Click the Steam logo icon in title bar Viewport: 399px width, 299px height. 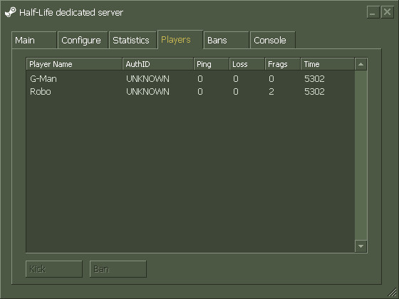coord(11,12)
